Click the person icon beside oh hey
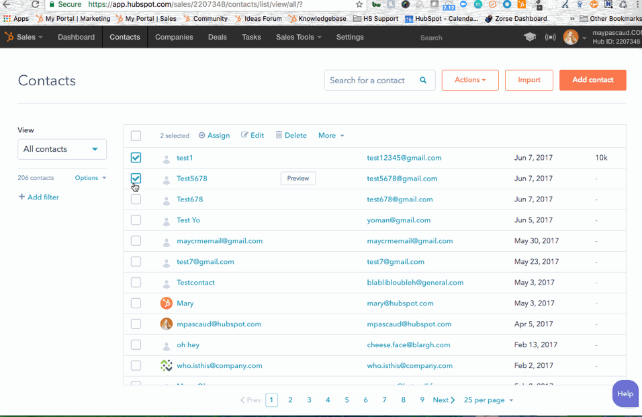Viewport: 642px width, 417px height. coord(167,346)
